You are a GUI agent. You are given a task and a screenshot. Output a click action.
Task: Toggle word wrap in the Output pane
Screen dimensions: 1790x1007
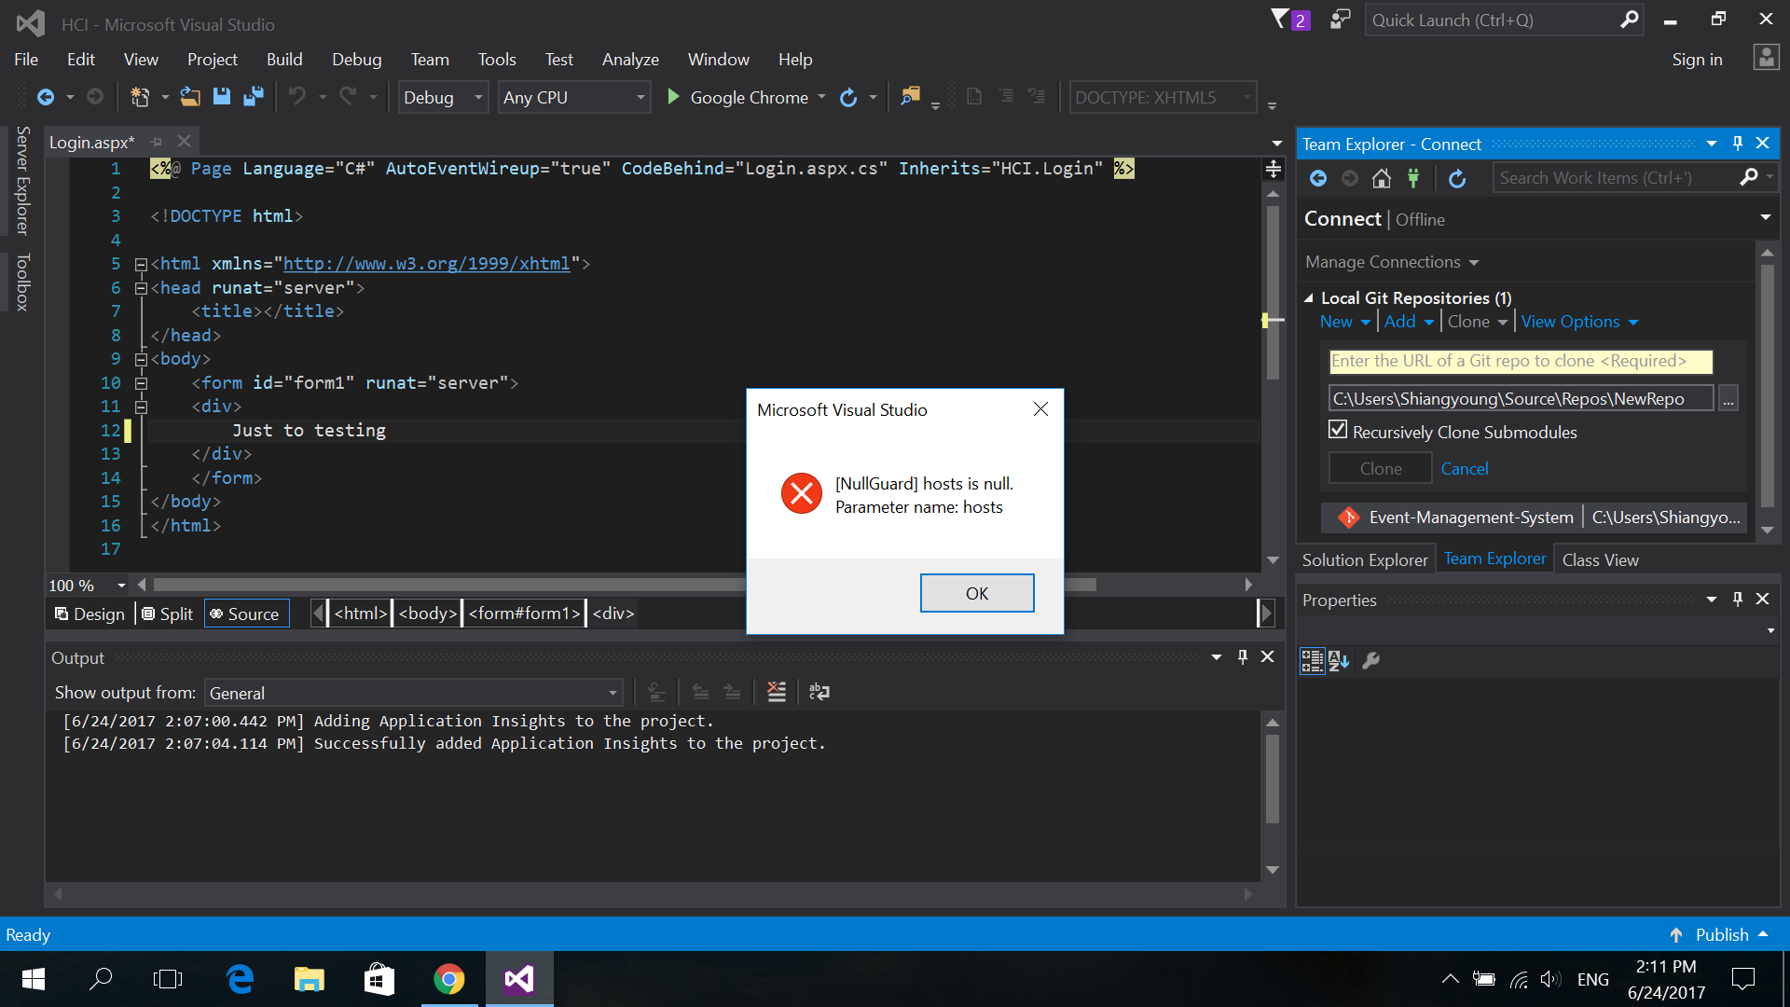point(819,692)
